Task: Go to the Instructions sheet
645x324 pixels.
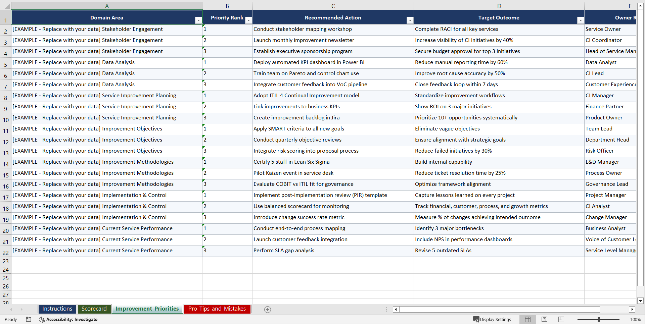Action: click(57, 309)
